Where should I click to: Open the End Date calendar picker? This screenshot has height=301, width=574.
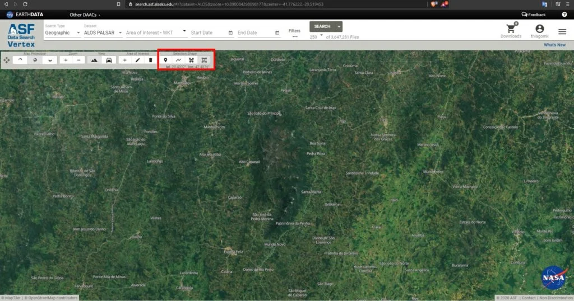(277, 33)
